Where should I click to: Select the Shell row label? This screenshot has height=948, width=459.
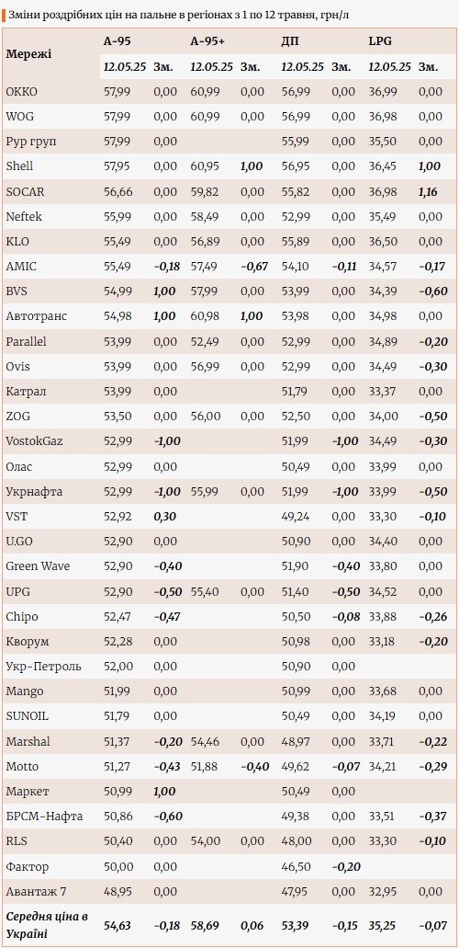click(x=19, y=166)
